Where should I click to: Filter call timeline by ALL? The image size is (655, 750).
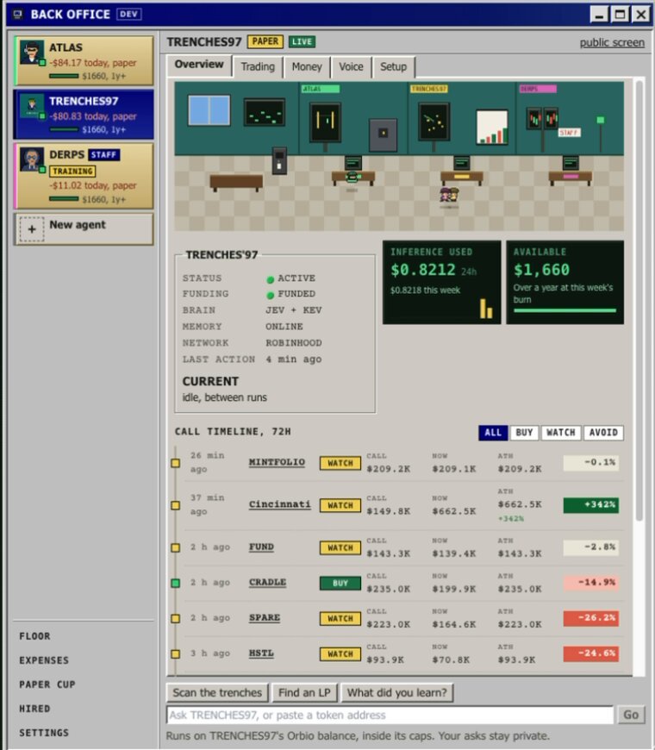click(493, 433)
